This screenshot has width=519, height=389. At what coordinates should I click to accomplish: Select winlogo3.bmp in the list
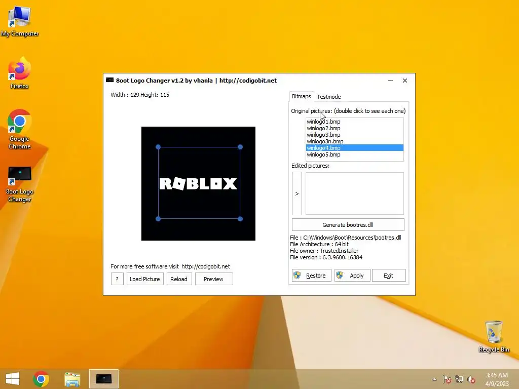[x=354, y=135]
